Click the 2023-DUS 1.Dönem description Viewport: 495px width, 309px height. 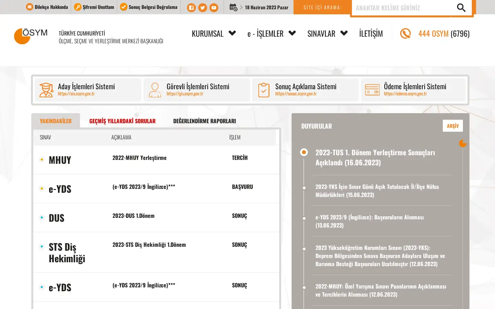[x=133, y=216]
